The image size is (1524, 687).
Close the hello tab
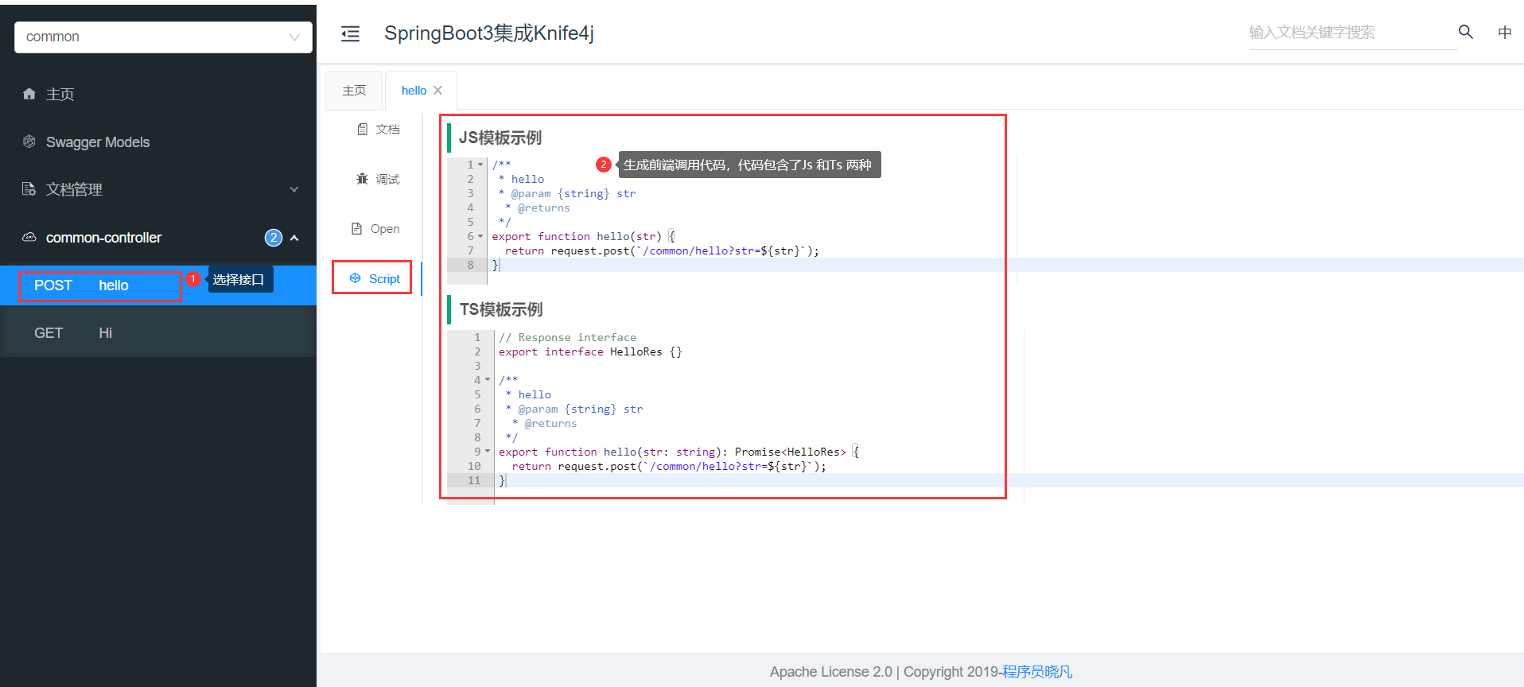coord(437,91)
